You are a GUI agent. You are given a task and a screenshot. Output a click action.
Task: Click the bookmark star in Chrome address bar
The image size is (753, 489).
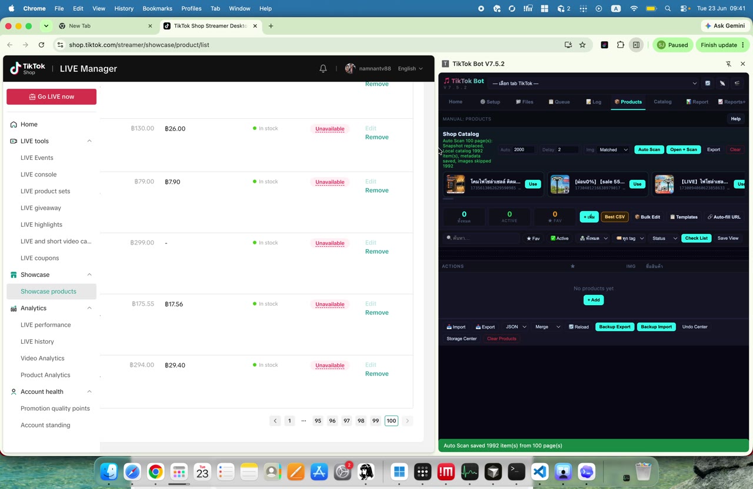[x=582, y=45]
